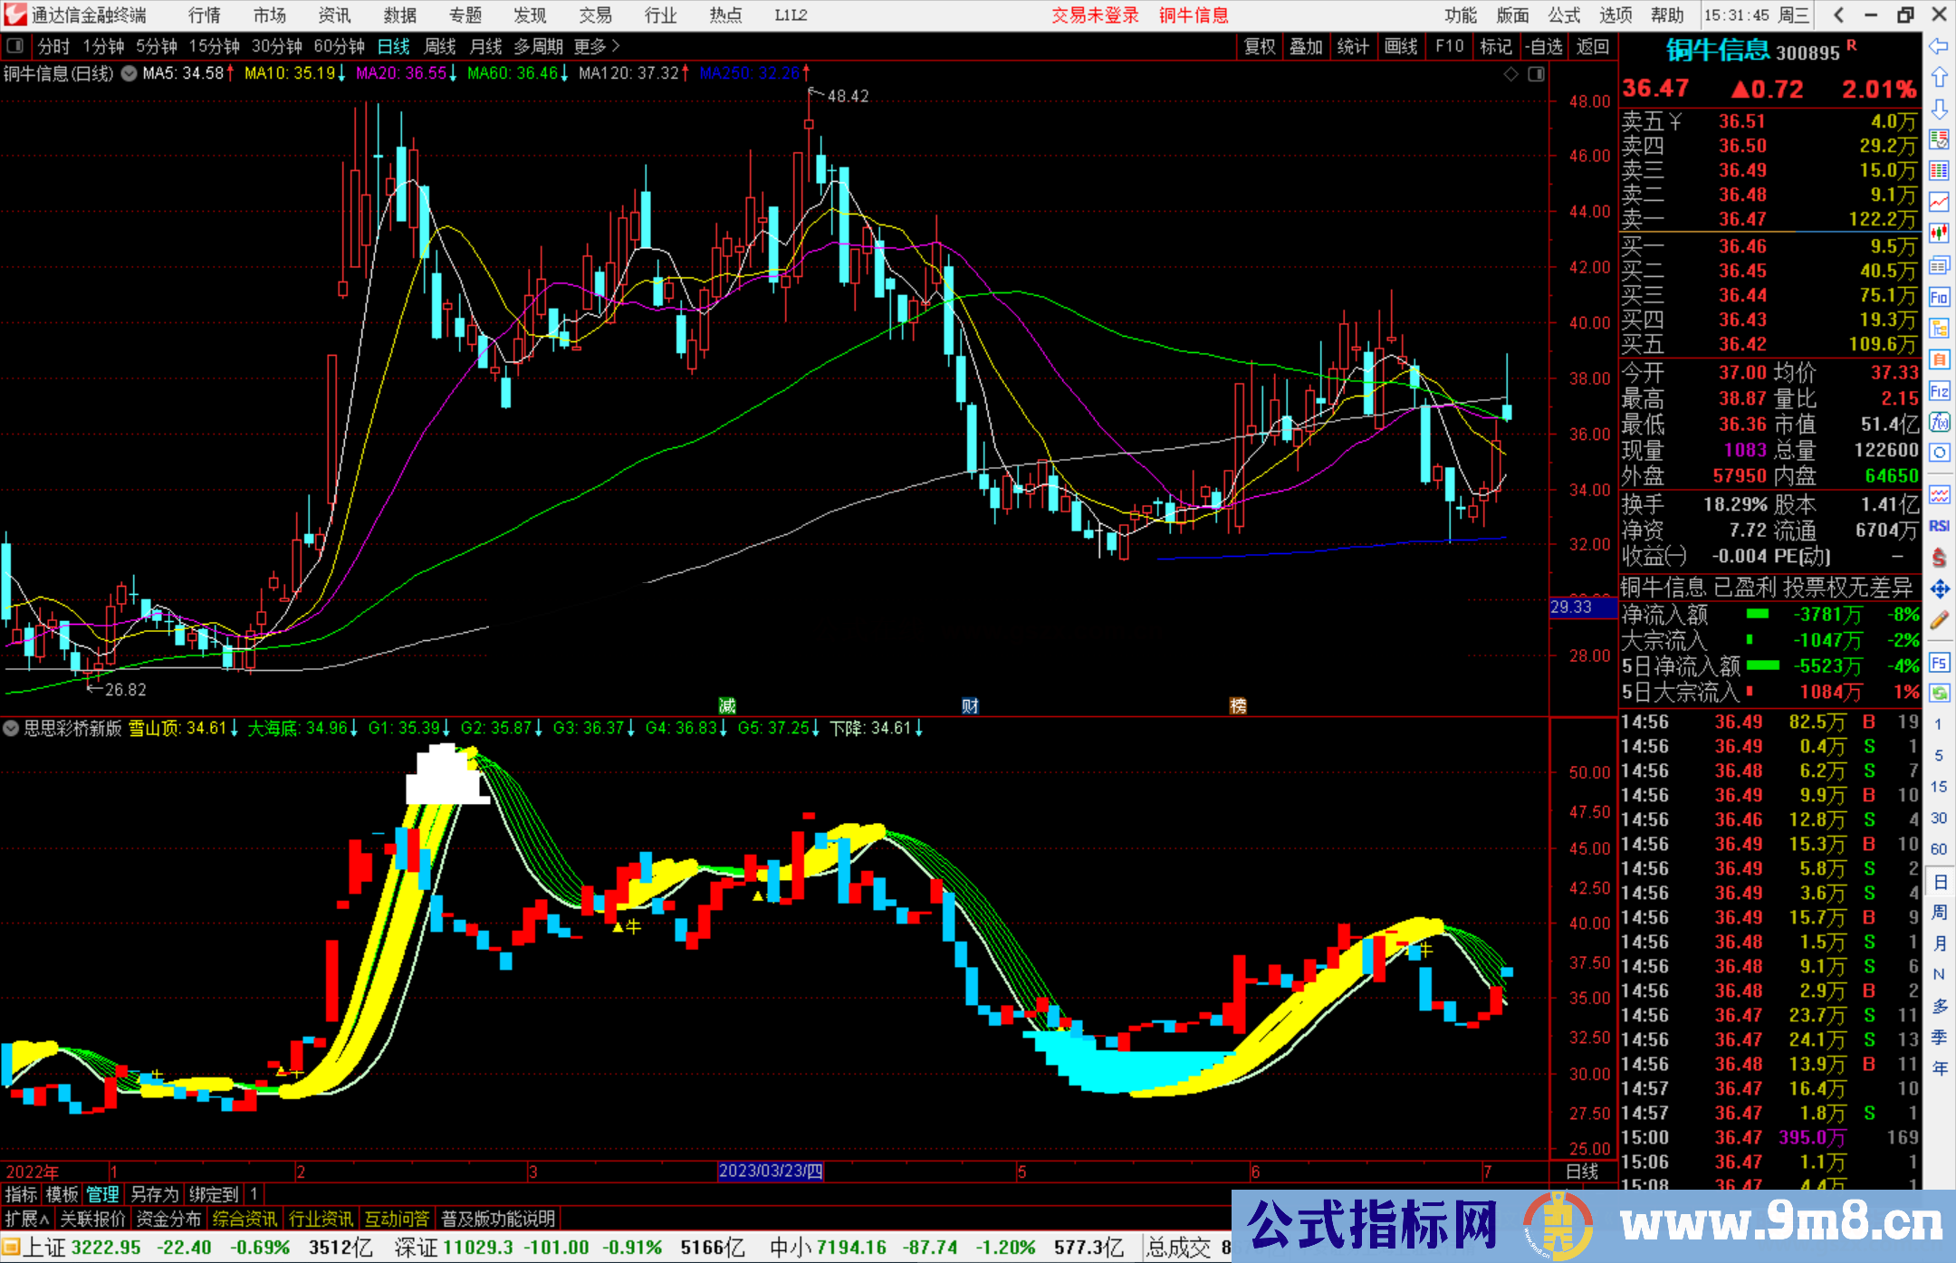Click the diamond icon at chart top right
This screenshot has width=1956, height=1263.
(1511, 74)
